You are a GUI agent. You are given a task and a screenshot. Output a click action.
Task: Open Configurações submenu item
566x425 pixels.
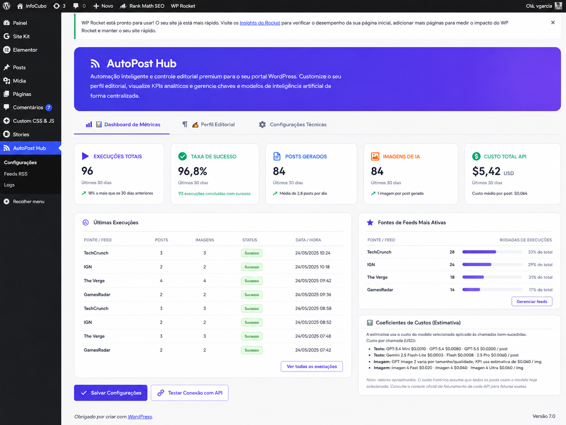20,162
